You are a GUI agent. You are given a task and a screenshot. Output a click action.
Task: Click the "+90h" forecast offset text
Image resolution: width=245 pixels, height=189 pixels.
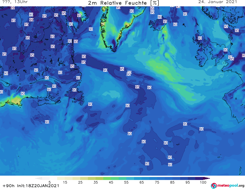pos(9,186)
